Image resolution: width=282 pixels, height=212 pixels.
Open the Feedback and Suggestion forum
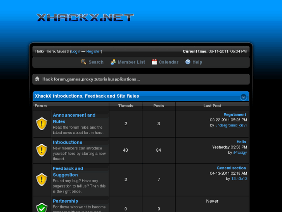click(x=68, y=172)
